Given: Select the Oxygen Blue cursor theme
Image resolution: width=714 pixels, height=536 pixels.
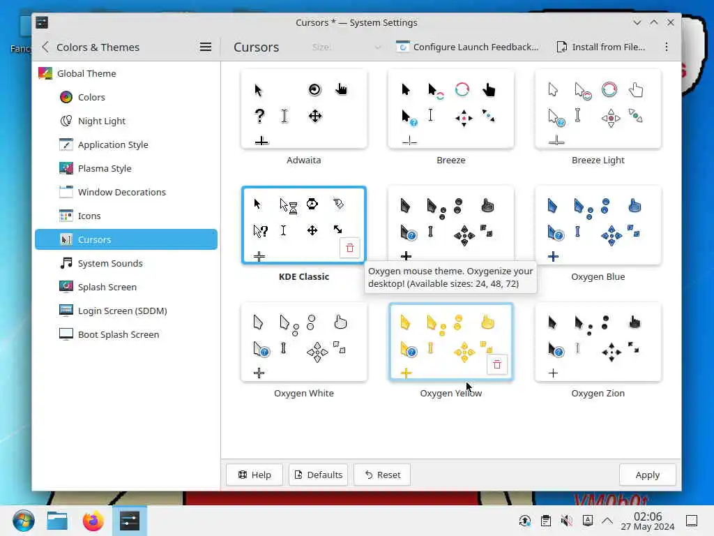Looking at the screenshot, I should click(x=598, y=225).
